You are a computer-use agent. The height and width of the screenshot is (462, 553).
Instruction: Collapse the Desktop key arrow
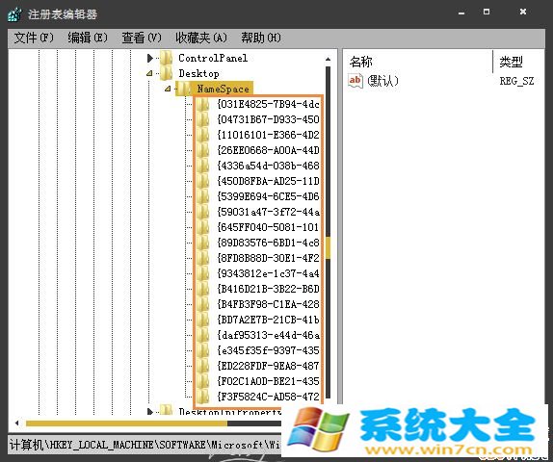pyautogui.click(x=149, y=73)
